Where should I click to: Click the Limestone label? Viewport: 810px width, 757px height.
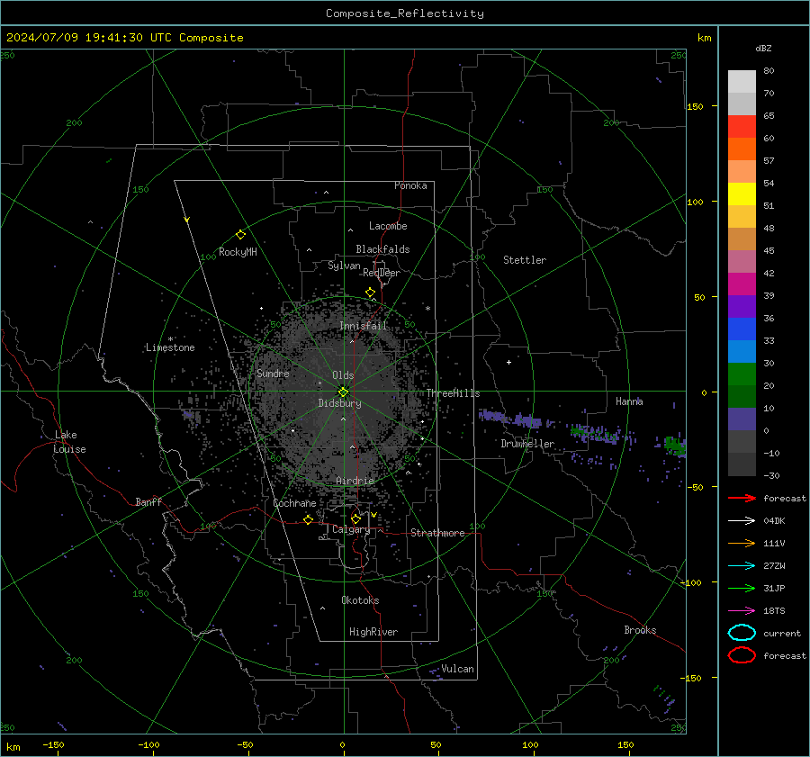coord(170,347)
